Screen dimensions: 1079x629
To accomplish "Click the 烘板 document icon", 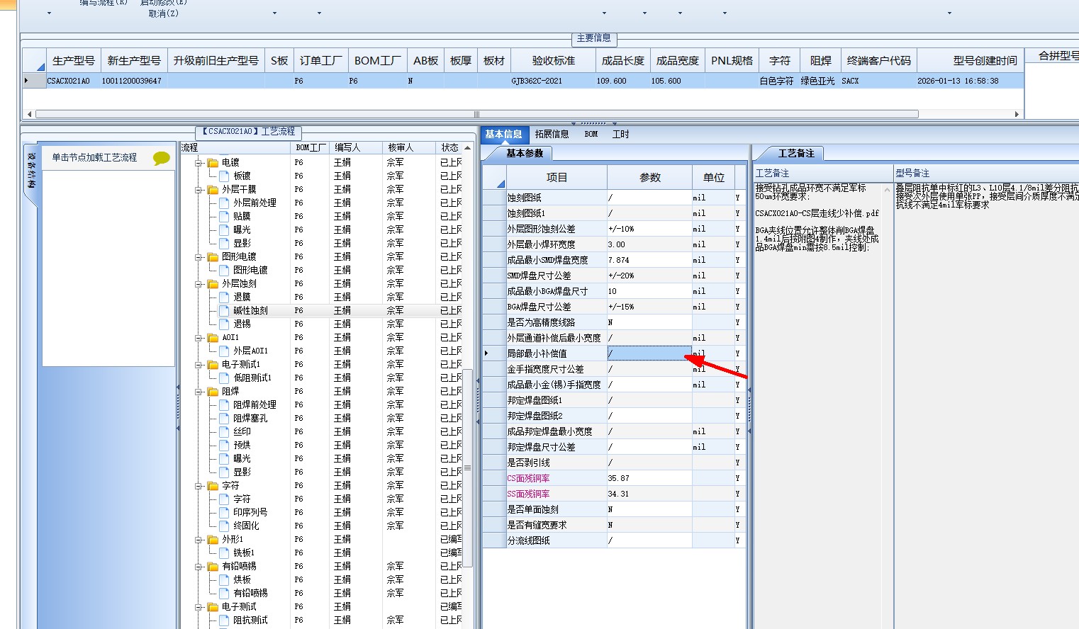I will click(224, 579).
